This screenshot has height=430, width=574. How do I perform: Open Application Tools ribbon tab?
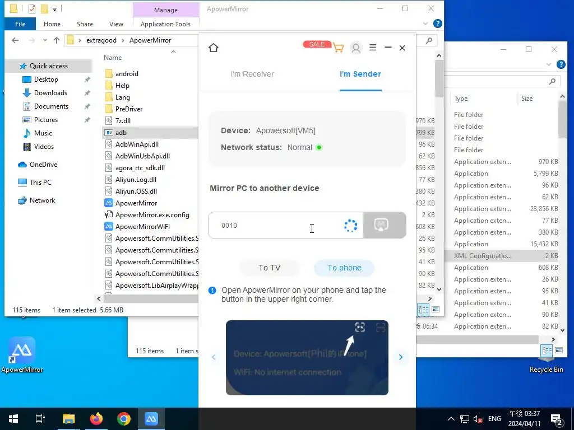pyautogui.click(x=165, y=24)
